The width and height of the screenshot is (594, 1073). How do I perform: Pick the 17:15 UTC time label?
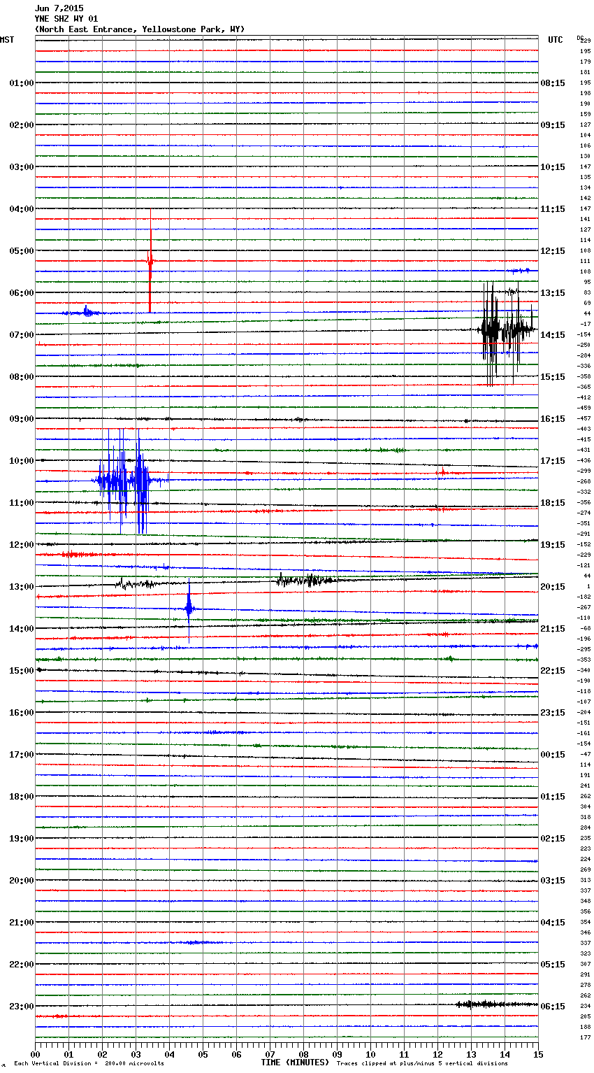pos(553,461)
